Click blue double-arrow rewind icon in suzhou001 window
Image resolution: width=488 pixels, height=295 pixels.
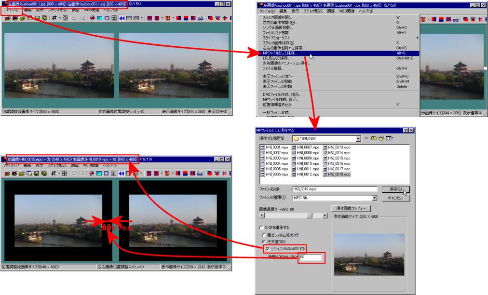pyautogui.click(x=122, y=18)
